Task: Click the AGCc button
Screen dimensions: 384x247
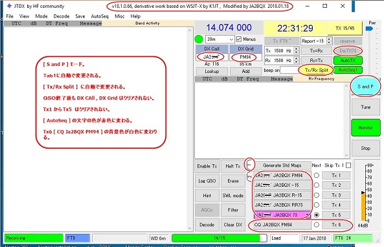Action: [207, 210]
